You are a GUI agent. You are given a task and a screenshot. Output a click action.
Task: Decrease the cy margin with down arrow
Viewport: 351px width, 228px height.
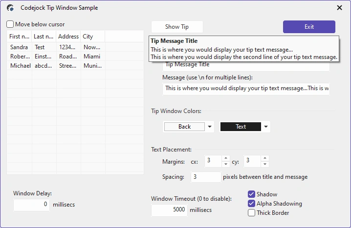tap(265, 164)
